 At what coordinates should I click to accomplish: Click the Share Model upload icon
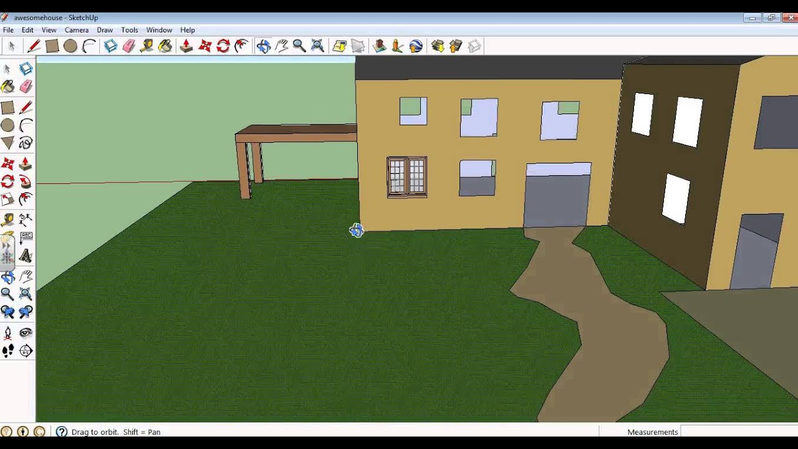point(456,46)
